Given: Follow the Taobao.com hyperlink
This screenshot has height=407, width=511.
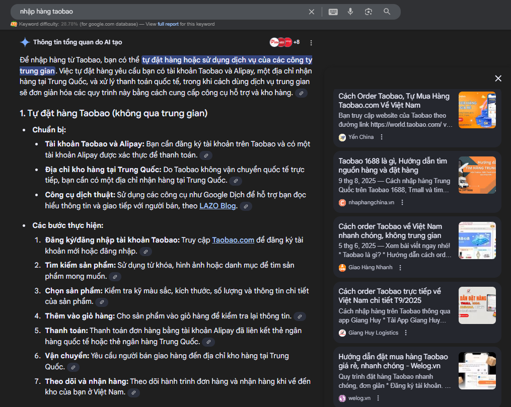Looking at the screenshot, I should point(233,240).
